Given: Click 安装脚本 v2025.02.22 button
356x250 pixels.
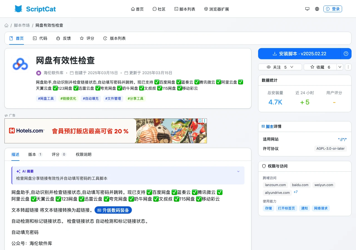Looking at the screenshot, I should click(299, 54).
